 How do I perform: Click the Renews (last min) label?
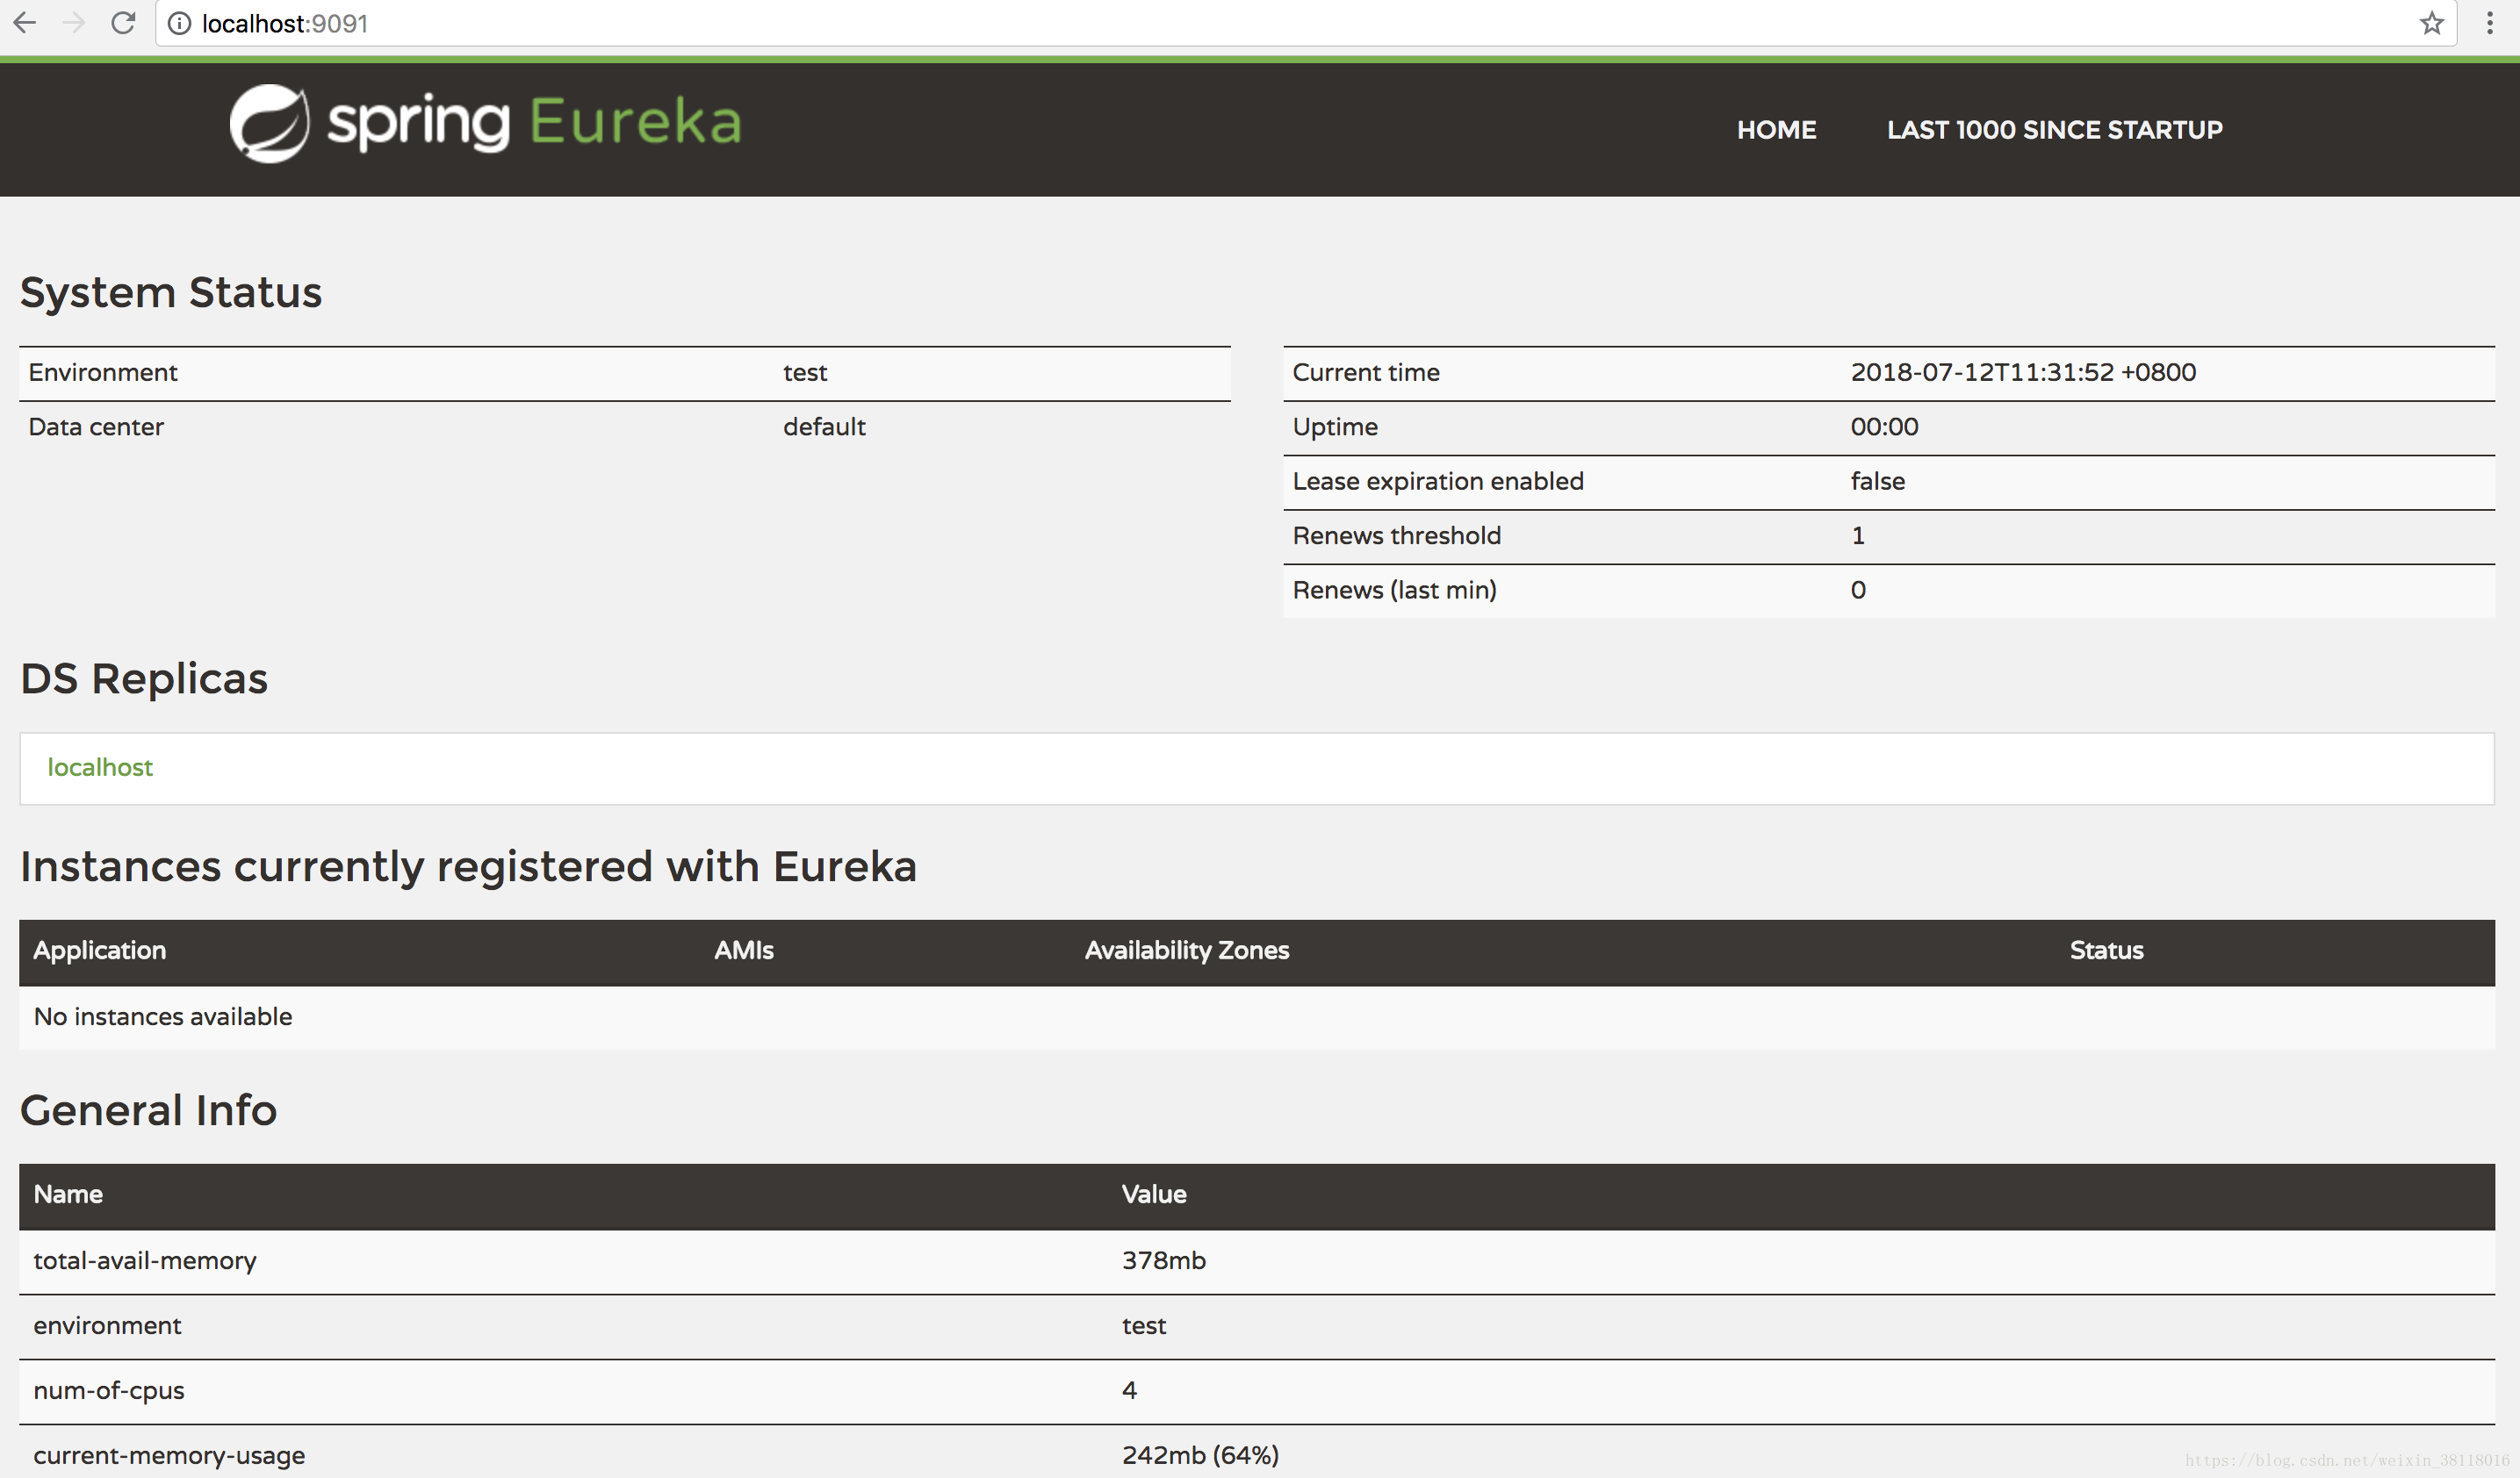(1394, 590)
